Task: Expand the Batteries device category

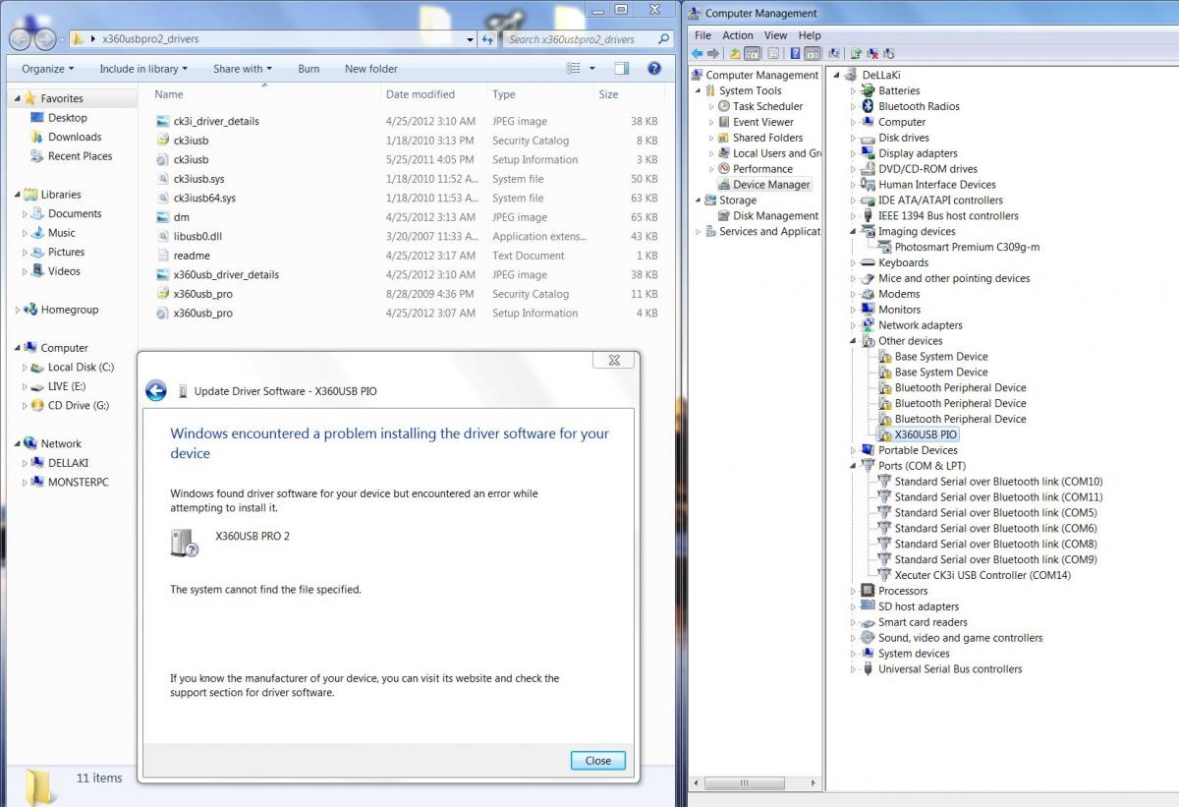Action: pyautogui.click(x=853, y=90)
